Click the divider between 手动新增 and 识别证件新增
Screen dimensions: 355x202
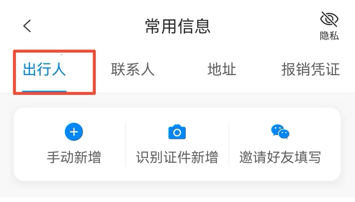[126, 144]
